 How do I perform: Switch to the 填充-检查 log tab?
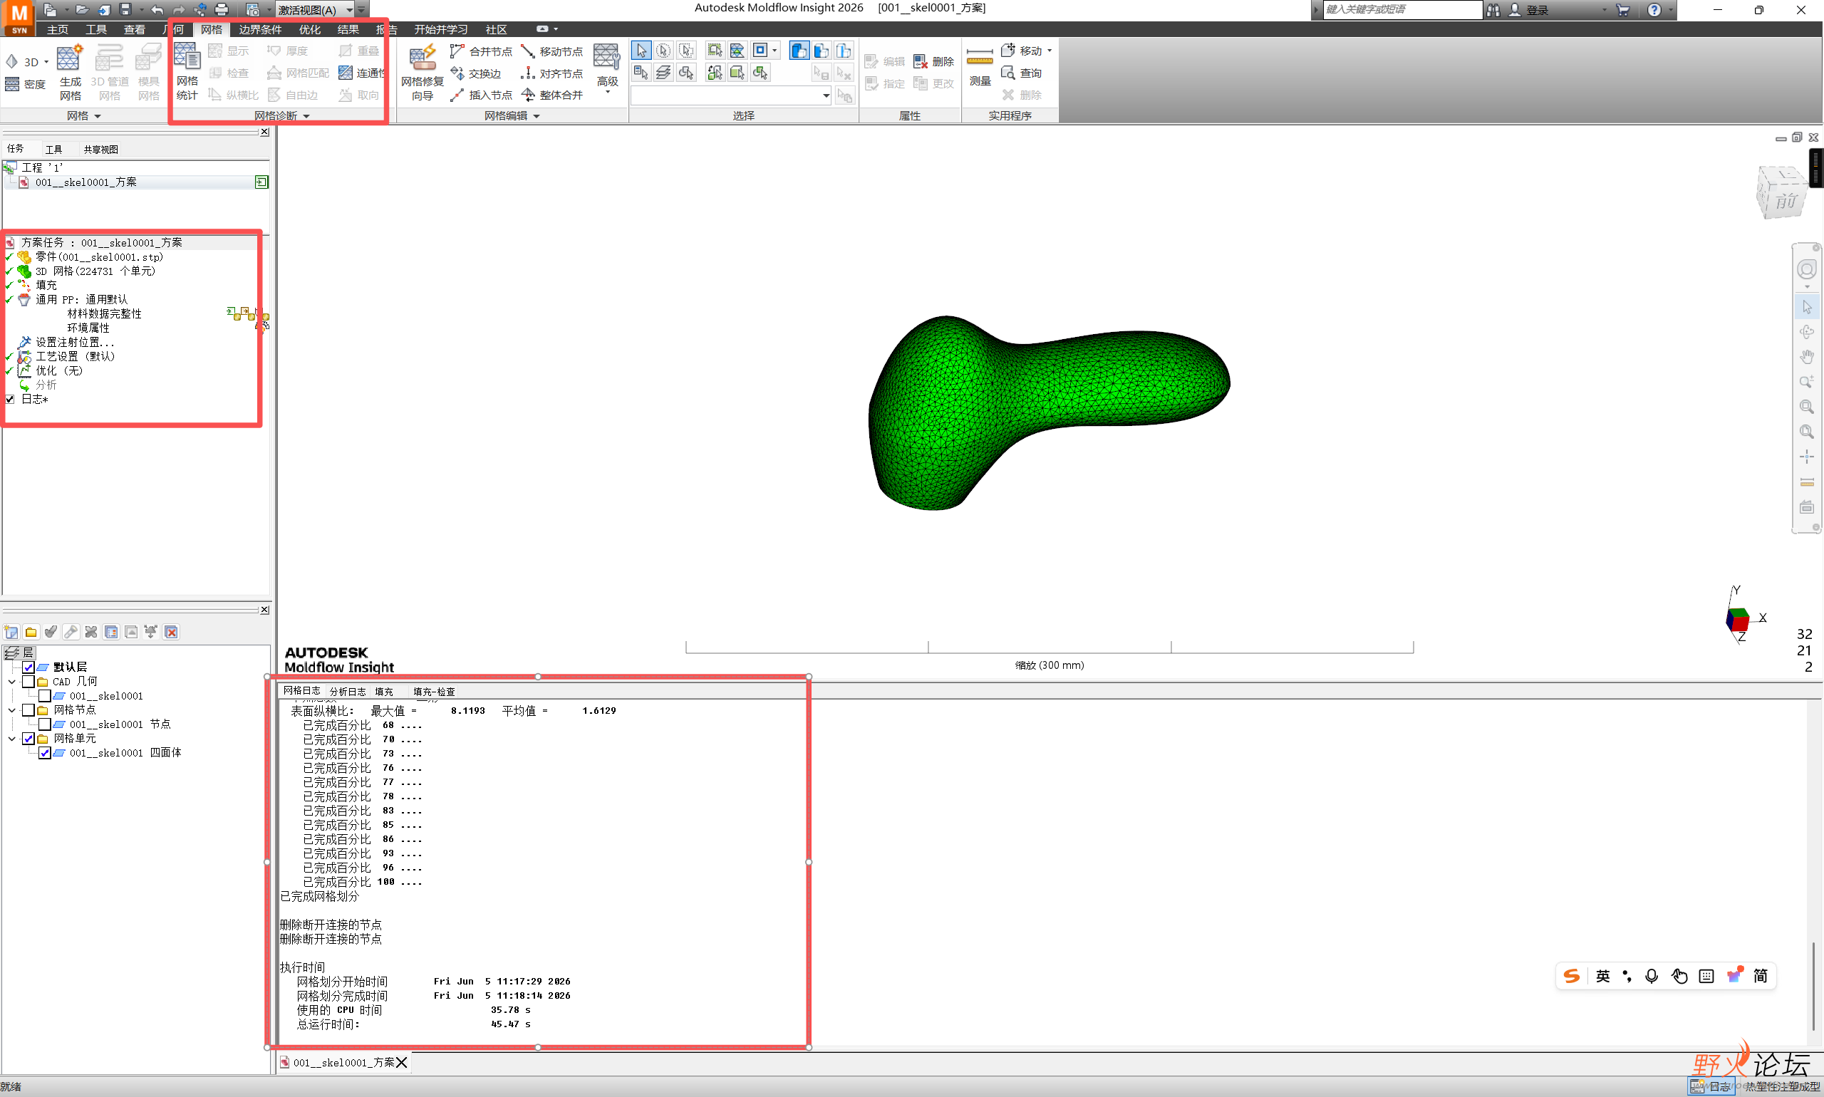click(x=434, y=692)
